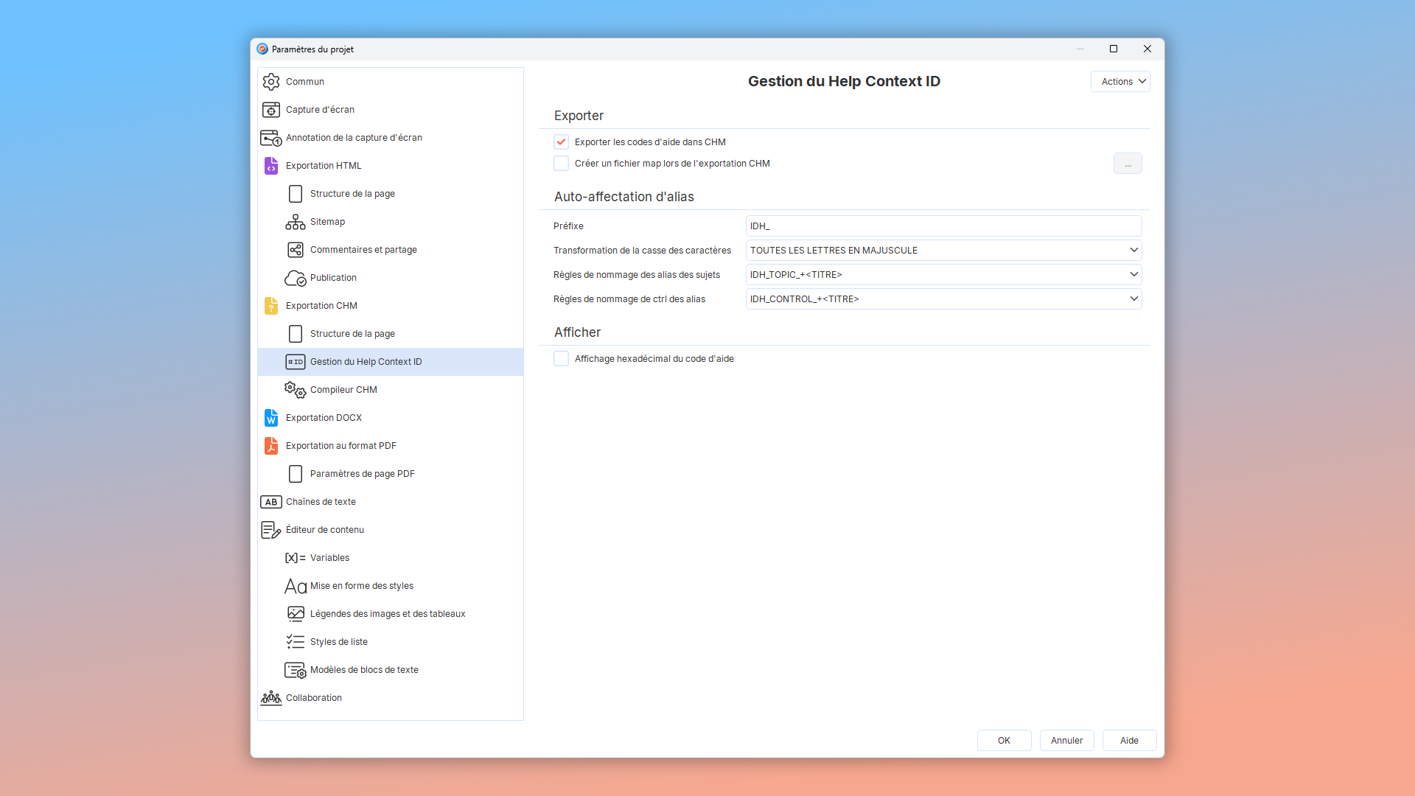The image size is (1415, 796).
Task: Expand the Transformation de la casse dropdown
Action: 1133,251
